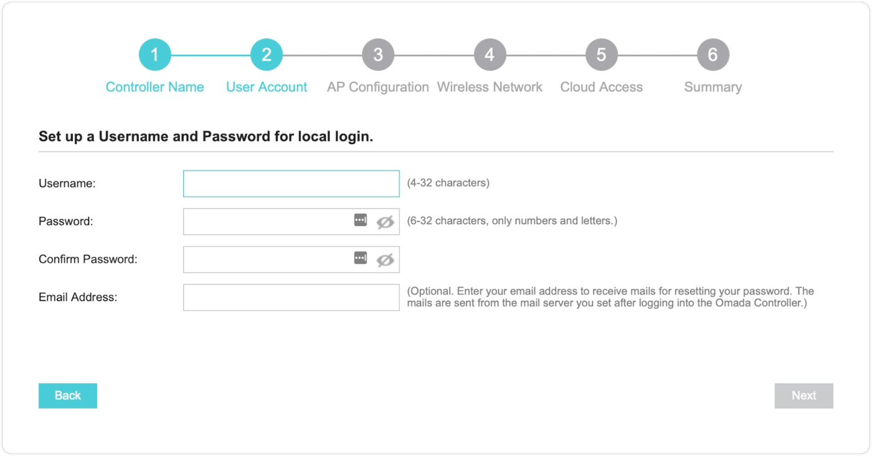The image size is (872, 456).
Task: Select the Controller Name step label
Action: point(154,87)
